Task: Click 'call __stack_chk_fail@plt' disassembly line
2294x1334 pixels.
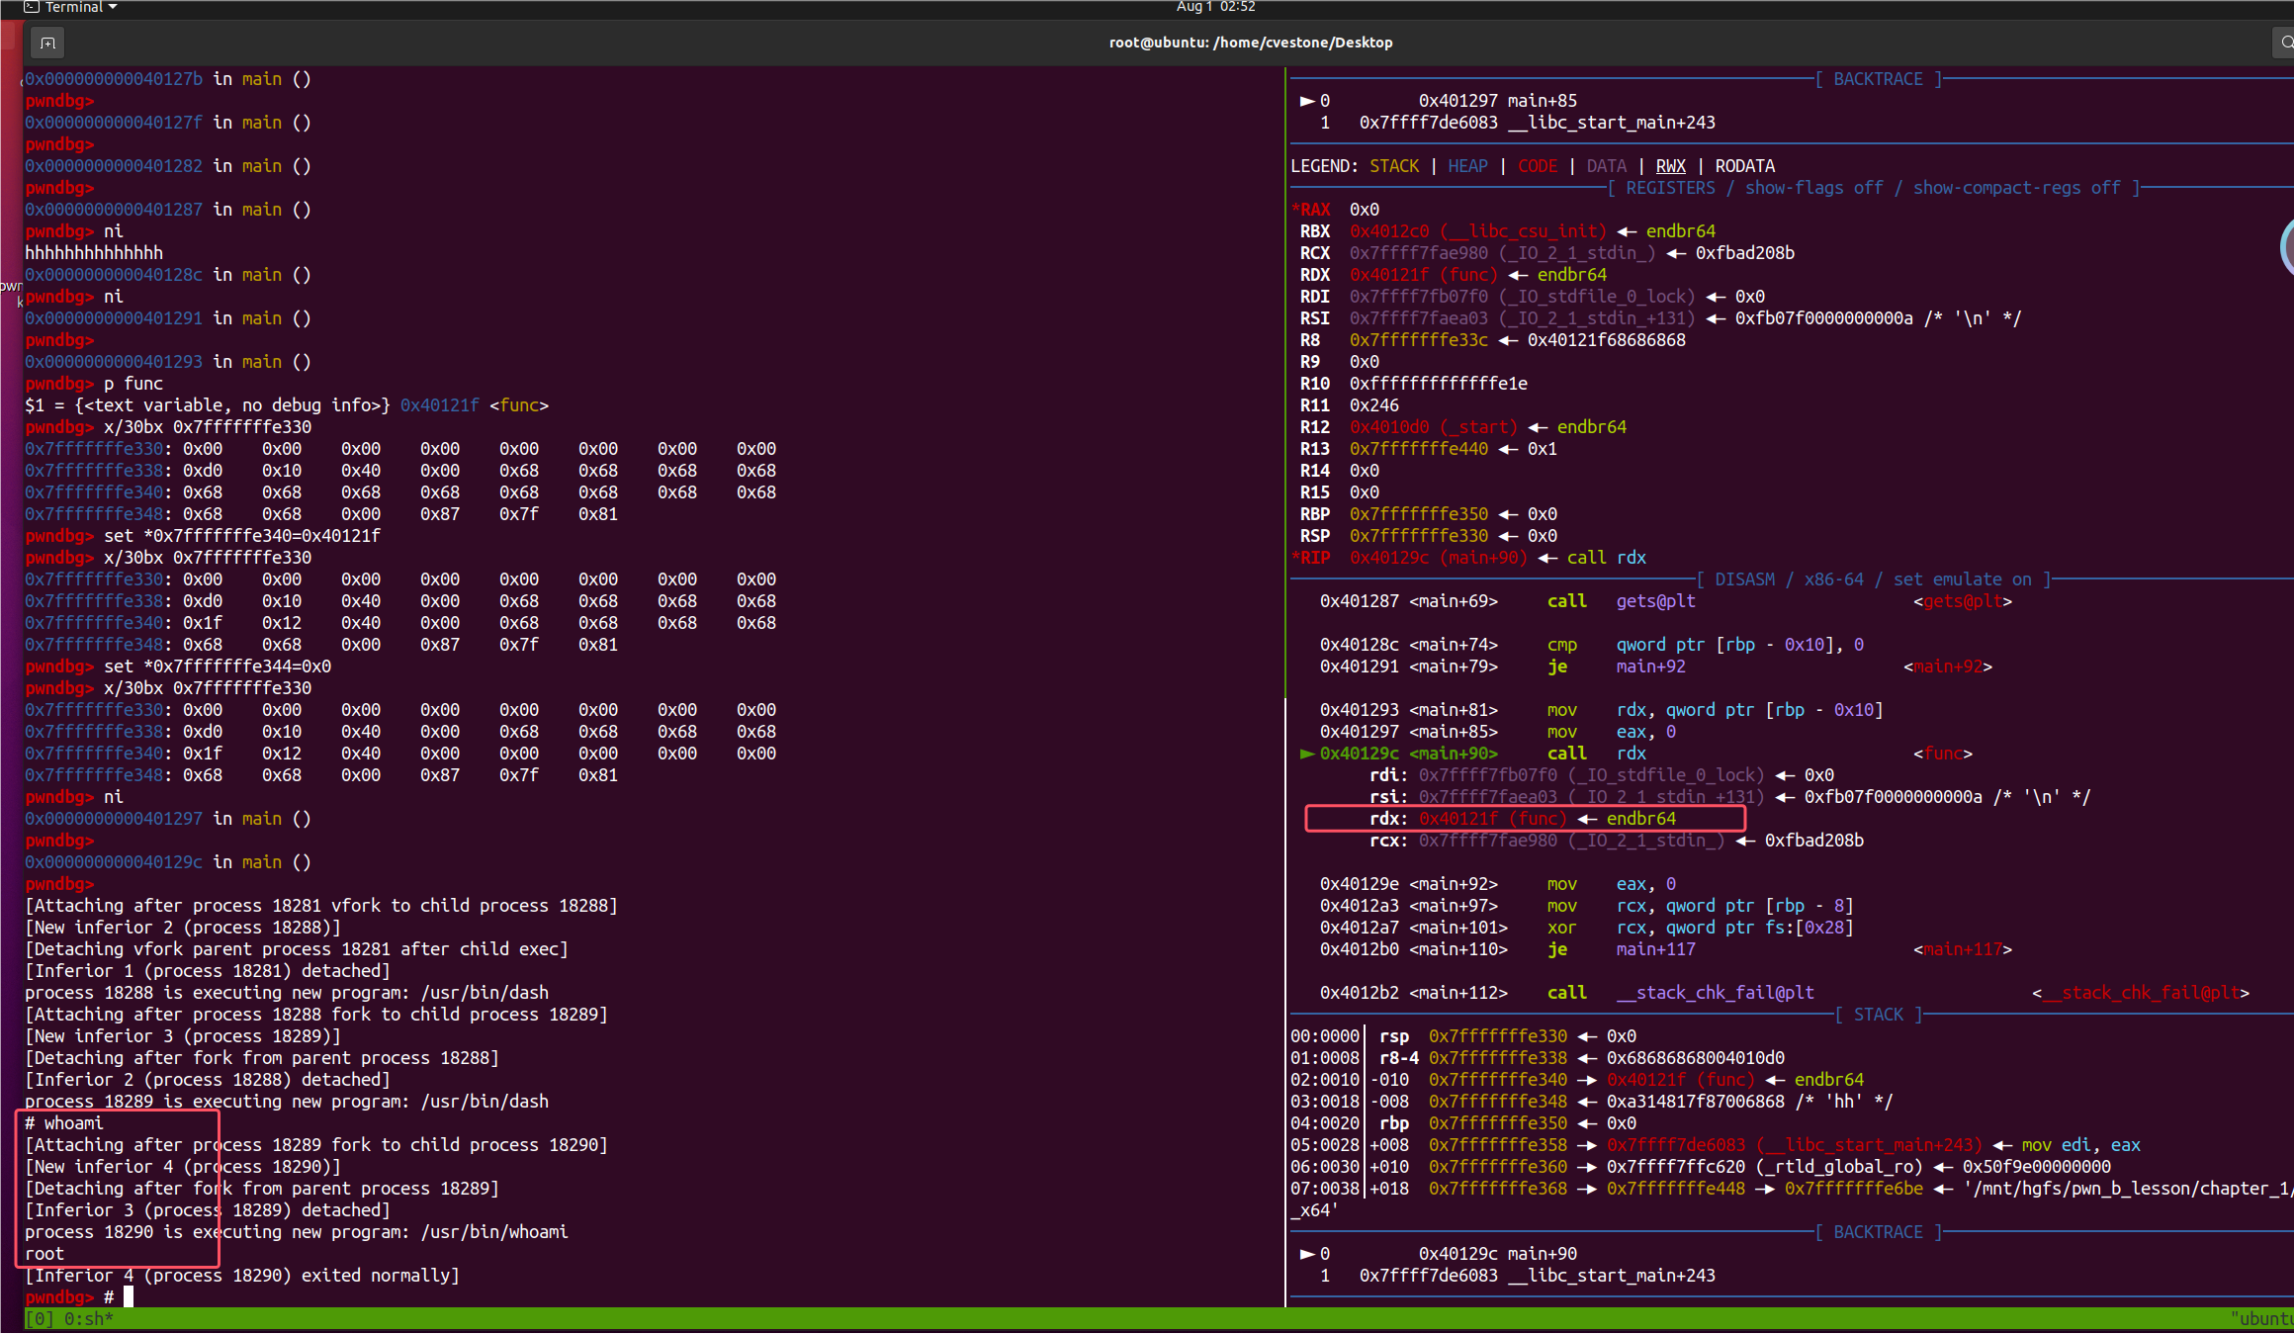Action: 1785,993
